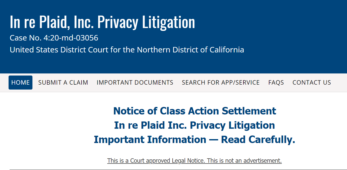Click the 'Notice of Class Action Settlement' heading
The width and height of the screenshot is (347, 170).
pos(195,111)
